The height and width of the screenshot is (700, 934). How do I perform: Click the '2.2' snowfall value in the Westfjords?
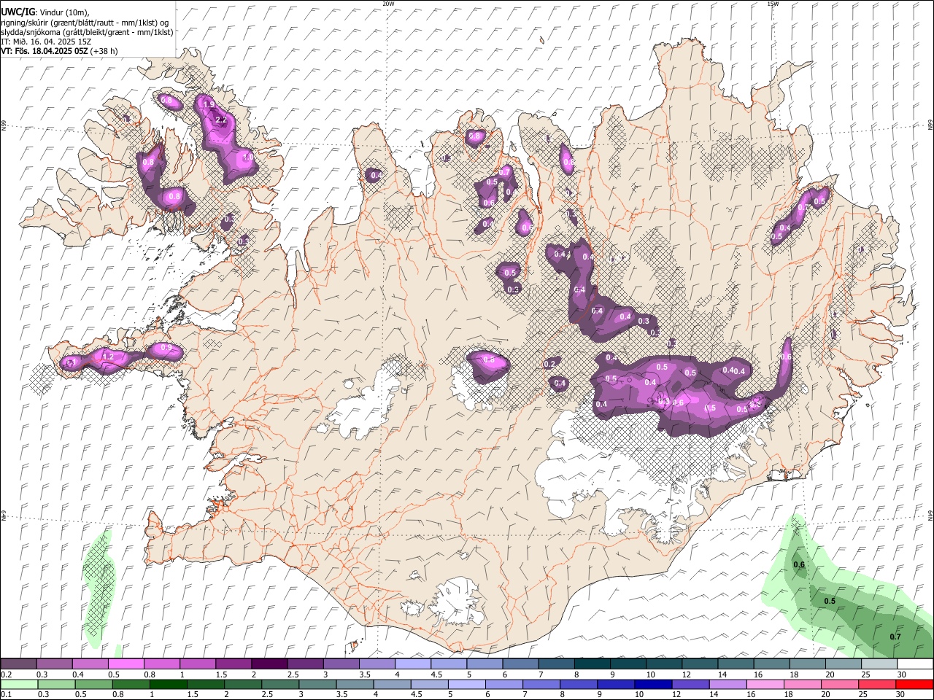pyautogui.click(x=222, y=120)
